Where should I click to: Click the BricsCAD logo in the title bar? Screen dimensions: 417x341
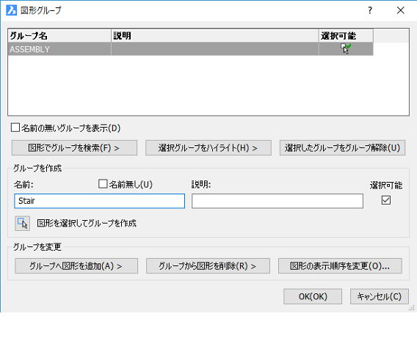pos(12,10)
